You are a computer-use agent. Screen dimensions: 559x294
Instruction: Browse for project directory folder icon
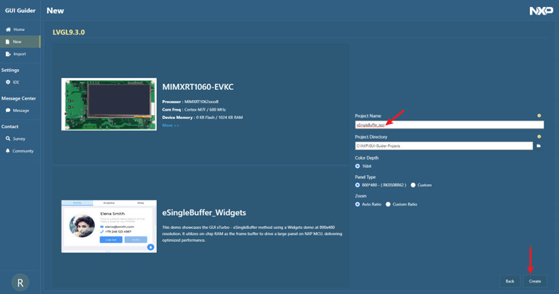[x=539, y=146]
